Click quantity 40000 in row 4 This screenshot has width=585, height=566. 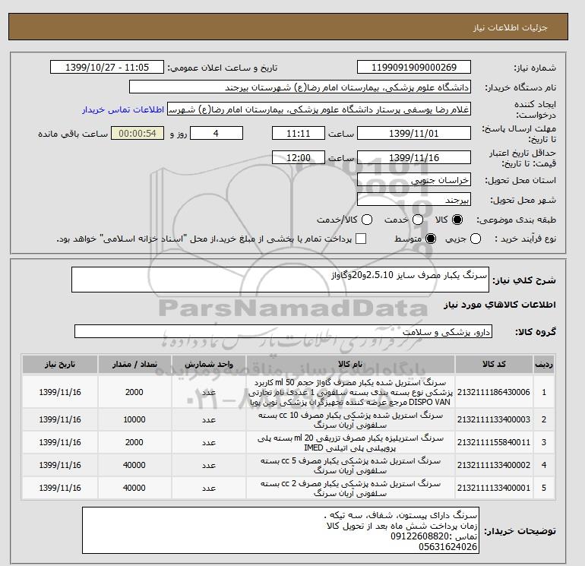134,465
